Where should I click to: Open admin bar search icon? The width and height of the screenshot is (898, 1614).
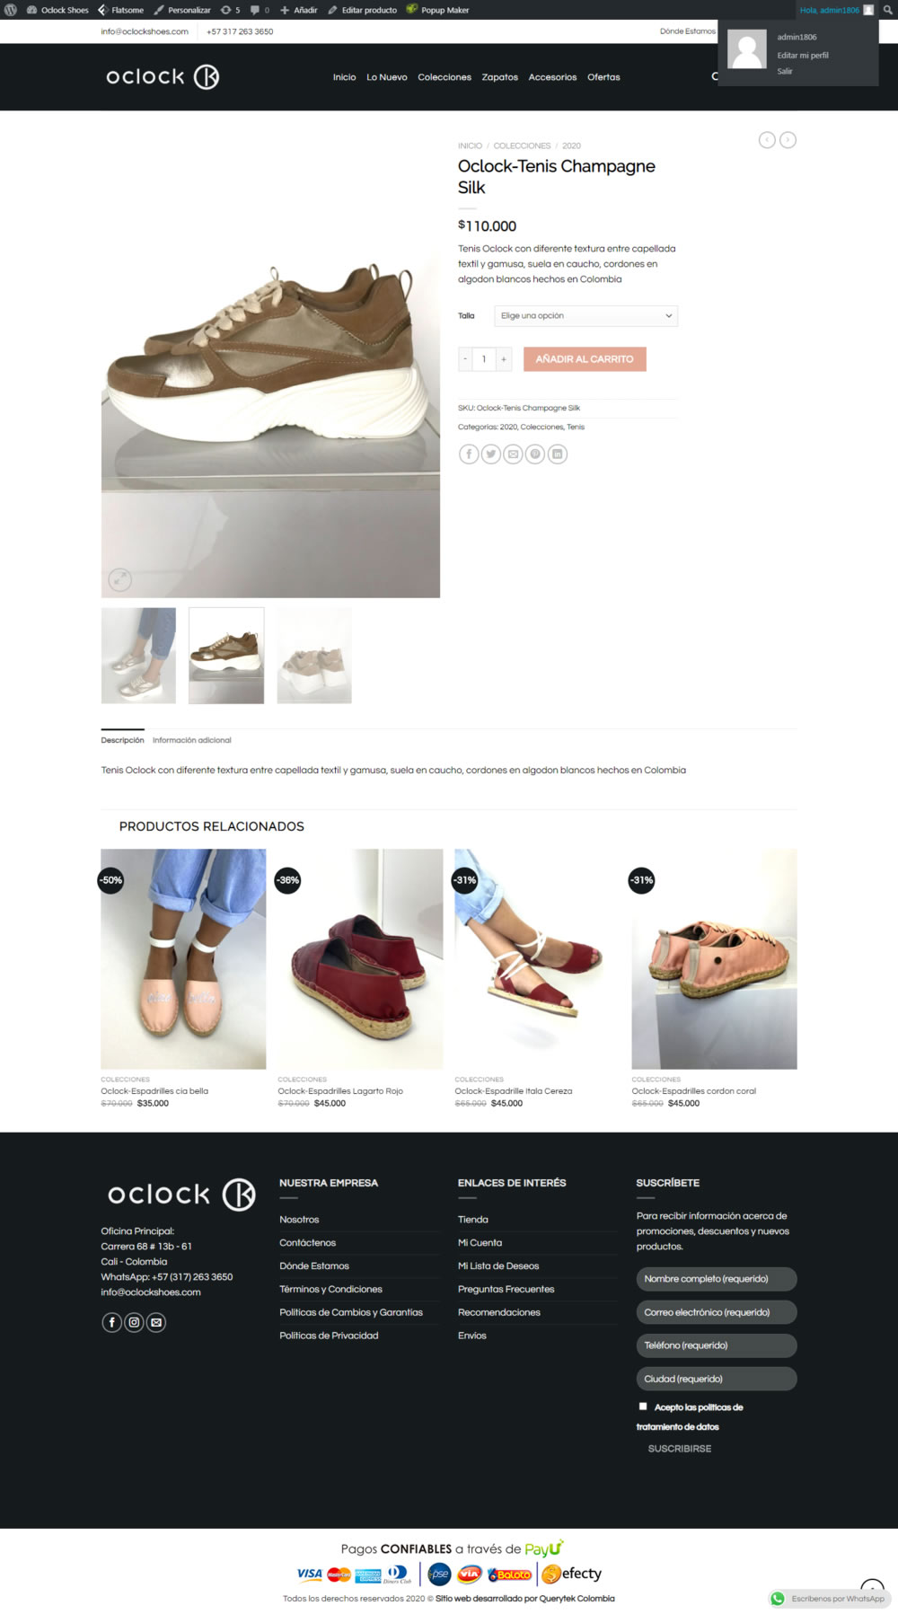coord(887,10)
